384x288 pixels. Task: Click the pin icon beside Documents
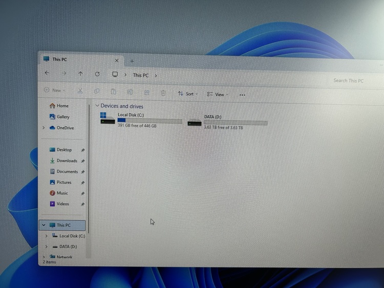83,172
